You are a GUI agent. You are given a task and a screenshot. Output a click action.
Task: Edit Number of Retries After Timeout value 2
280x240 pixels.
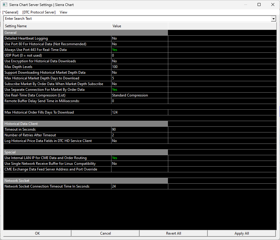click(140, 135)
